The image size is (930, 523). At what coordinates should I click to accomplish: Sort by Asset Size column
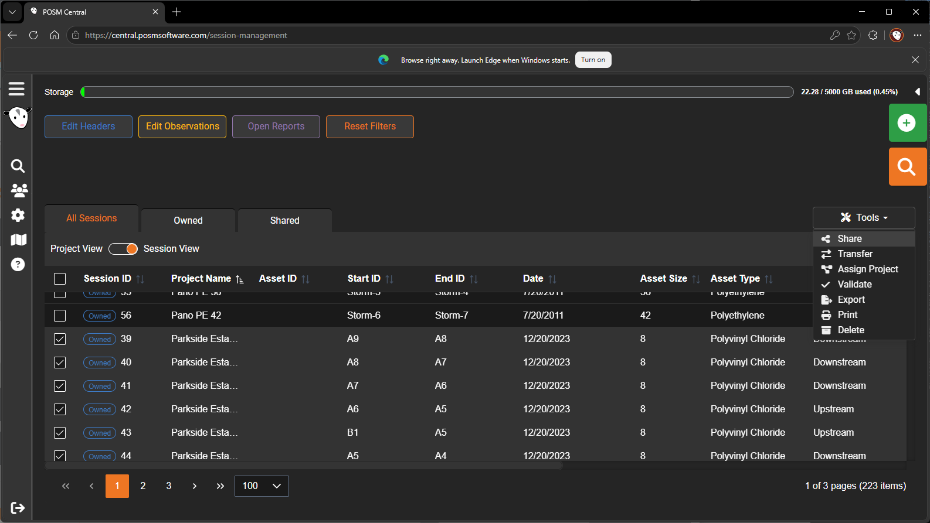point(696,279)
